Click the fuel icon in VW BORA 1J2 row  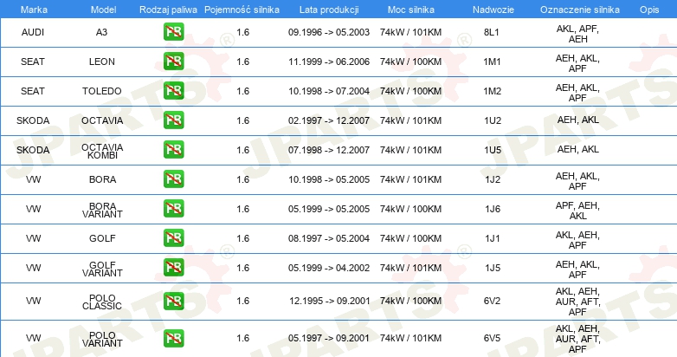pos(173,178)
